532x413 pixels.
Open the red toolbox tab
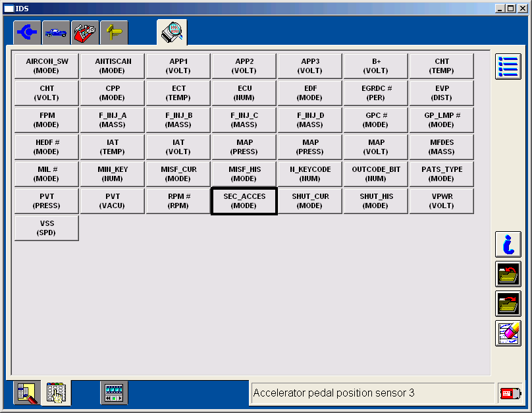(x=85, y=32)
